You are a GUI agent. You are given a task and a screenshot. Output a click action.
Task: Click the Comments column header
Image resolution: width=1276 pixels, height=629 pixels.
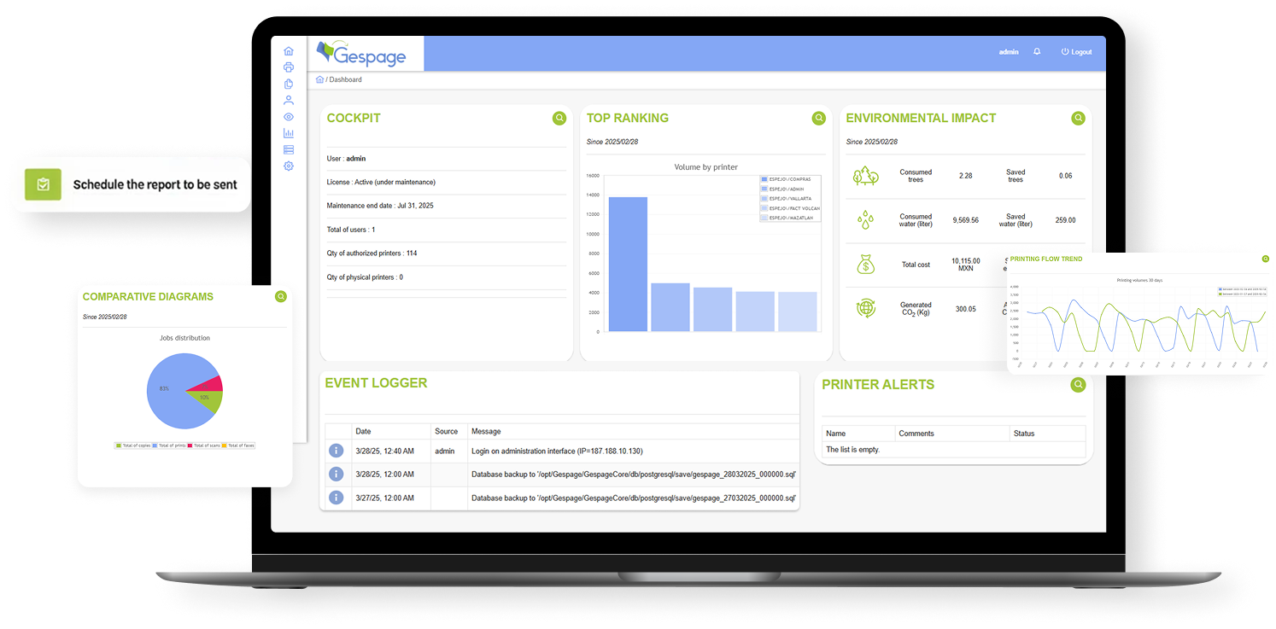[916, 434]
